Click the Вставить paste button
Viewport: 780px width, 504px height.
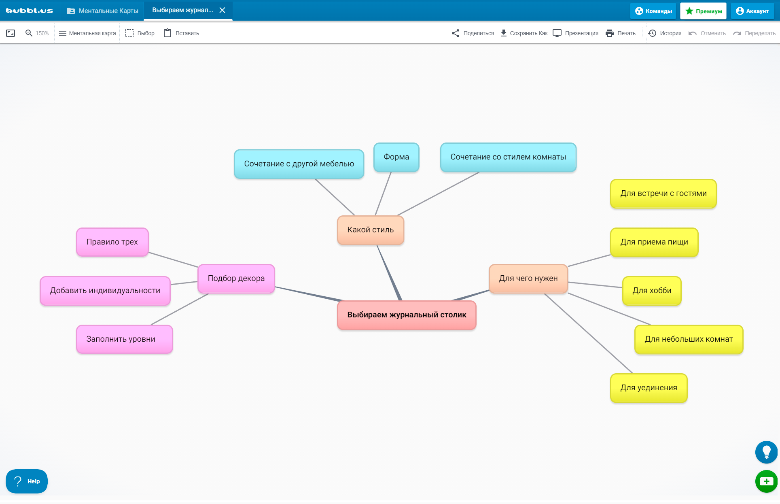181,33
